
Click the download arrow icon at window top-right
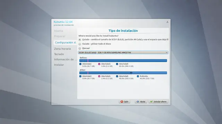[x=167, y=22]
